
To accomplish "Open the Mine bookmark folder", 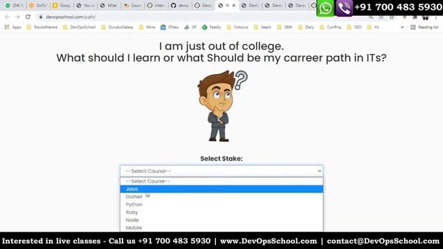I will click(x=147, y=27).
